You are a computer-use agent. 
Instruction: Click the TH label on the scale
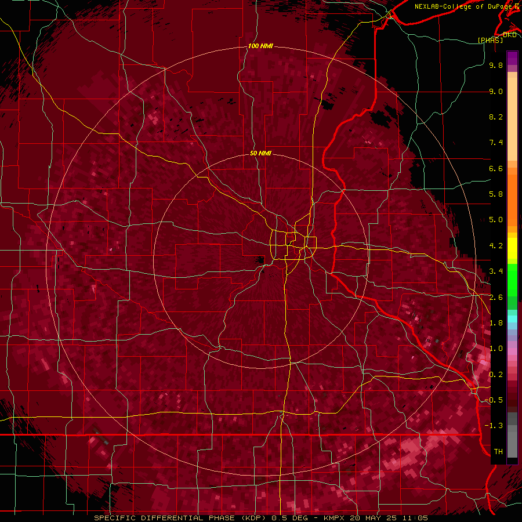pos(498,452)
